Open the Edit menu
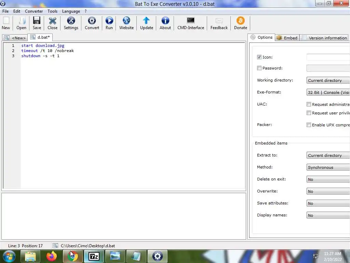Image resolution: width=350 pixels, height=263 pixels. coord(17,11)
